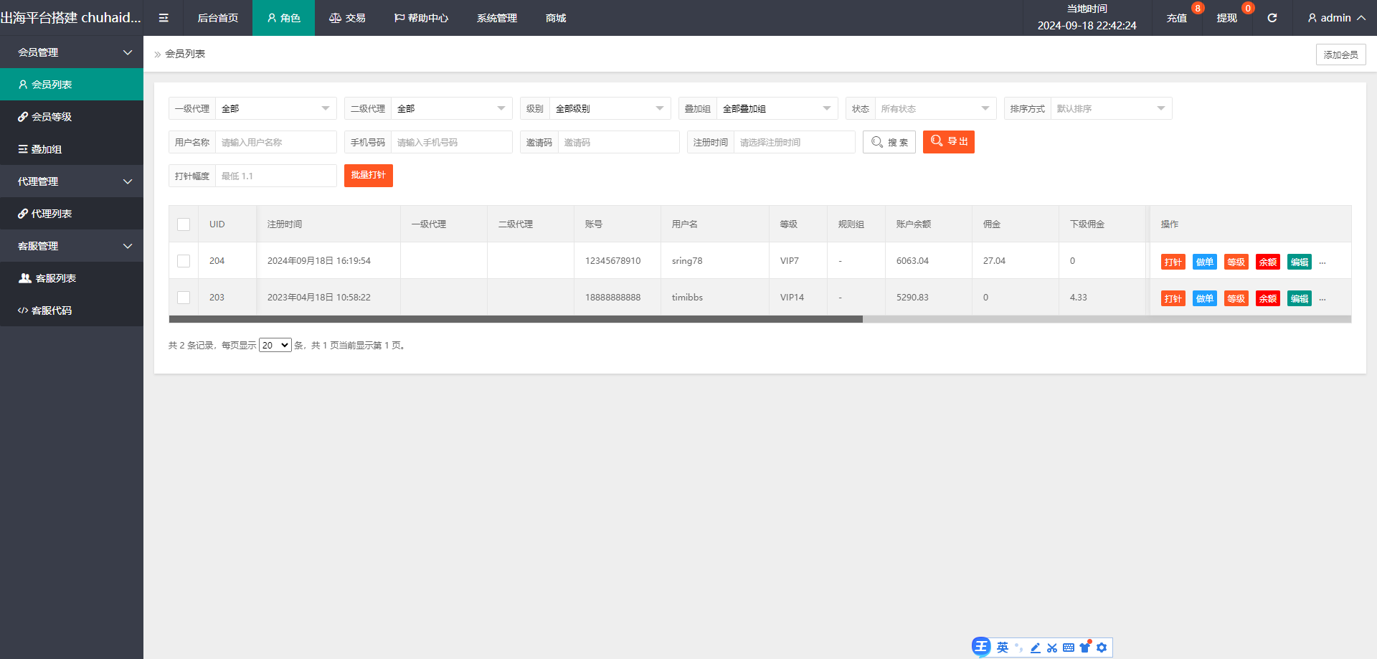Click the 添加会员 button
This screenshot has width=1377, height=659.
(x=1340, y=54)
